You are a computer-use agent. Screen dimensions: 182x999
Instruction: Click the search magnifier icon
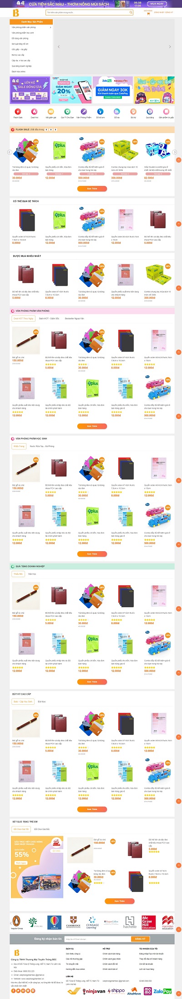[131, 13]
